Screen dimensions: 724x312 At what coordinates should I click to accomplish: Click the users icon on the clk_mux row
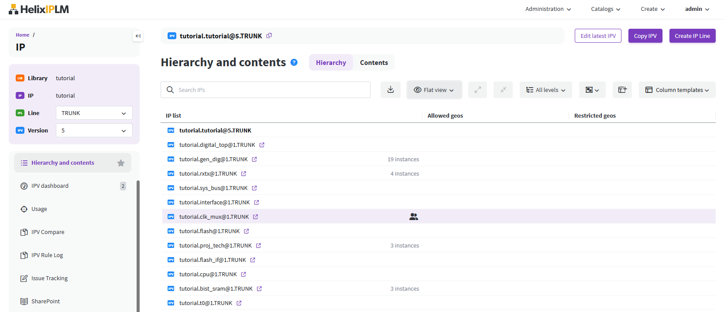(x=414, y=217)
